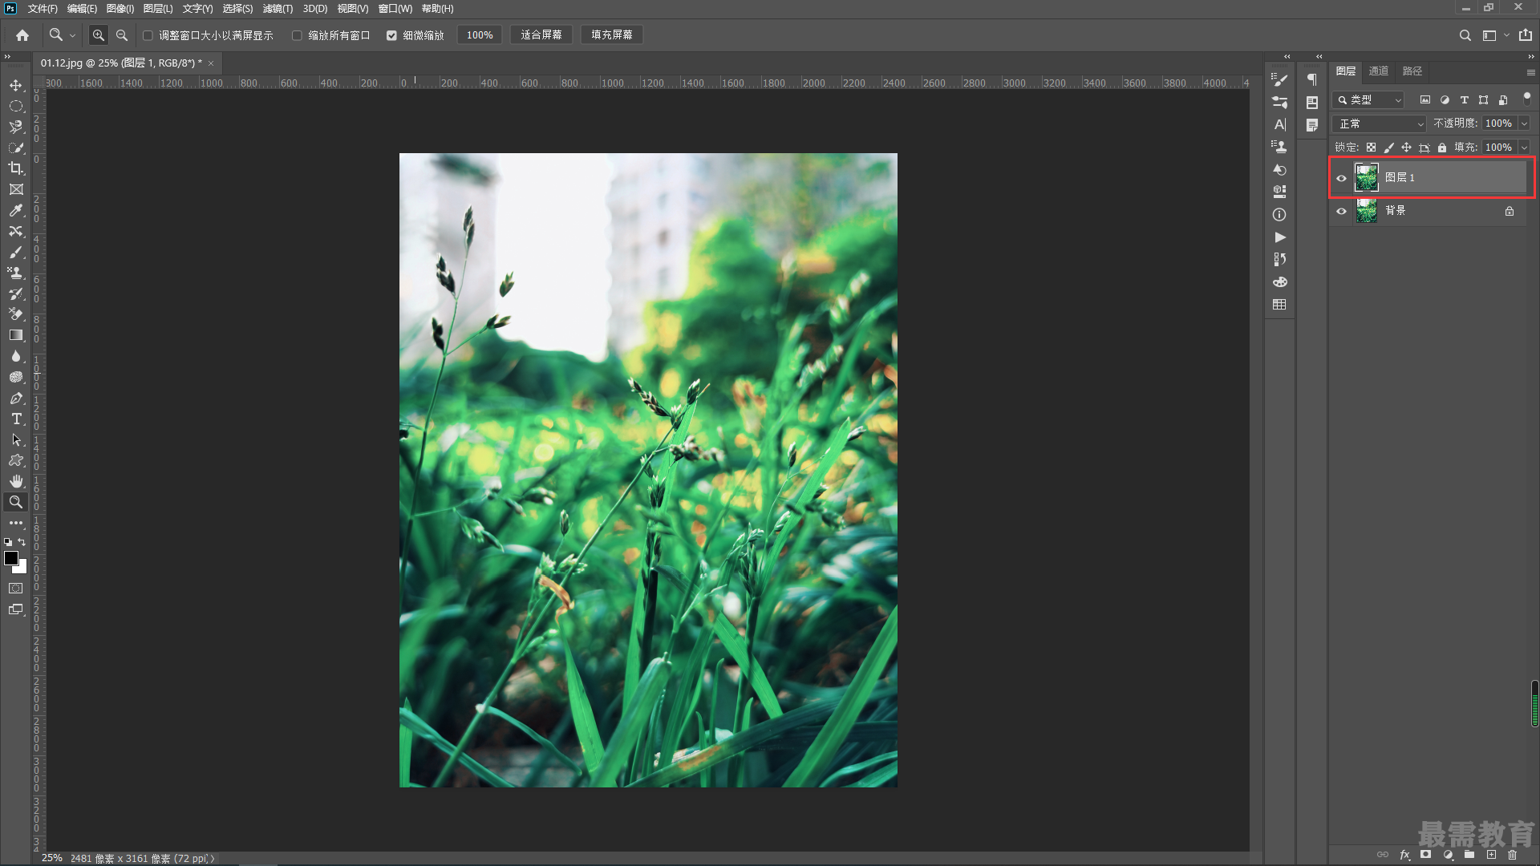Toggle lock position

1406,148
